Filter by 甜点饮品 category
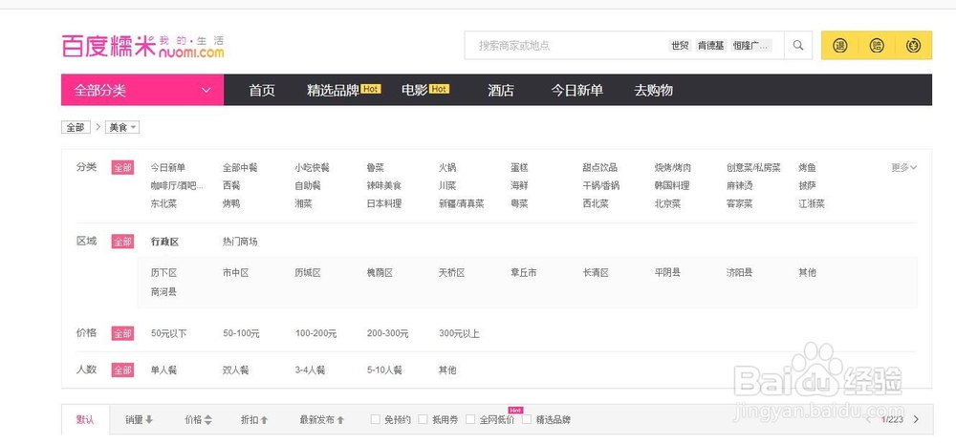The image size is (956, 444). click(600, 167)
